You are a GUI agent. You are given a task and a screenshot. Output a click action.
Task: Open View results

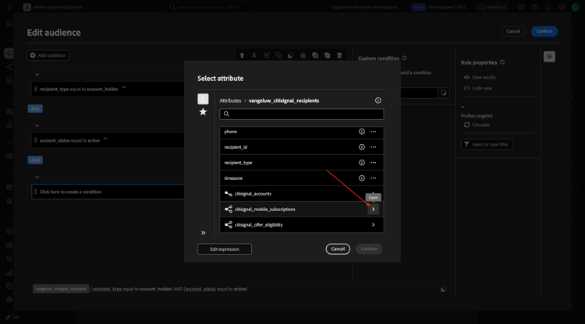[480, 77]
